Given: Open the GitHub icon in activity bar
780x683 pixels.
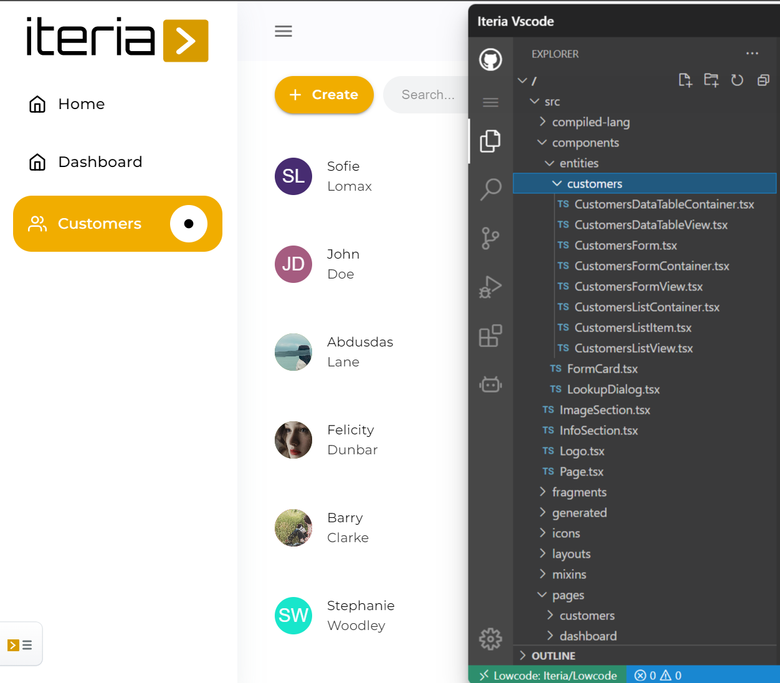Looking at the screenshot, I should (490, 60).
